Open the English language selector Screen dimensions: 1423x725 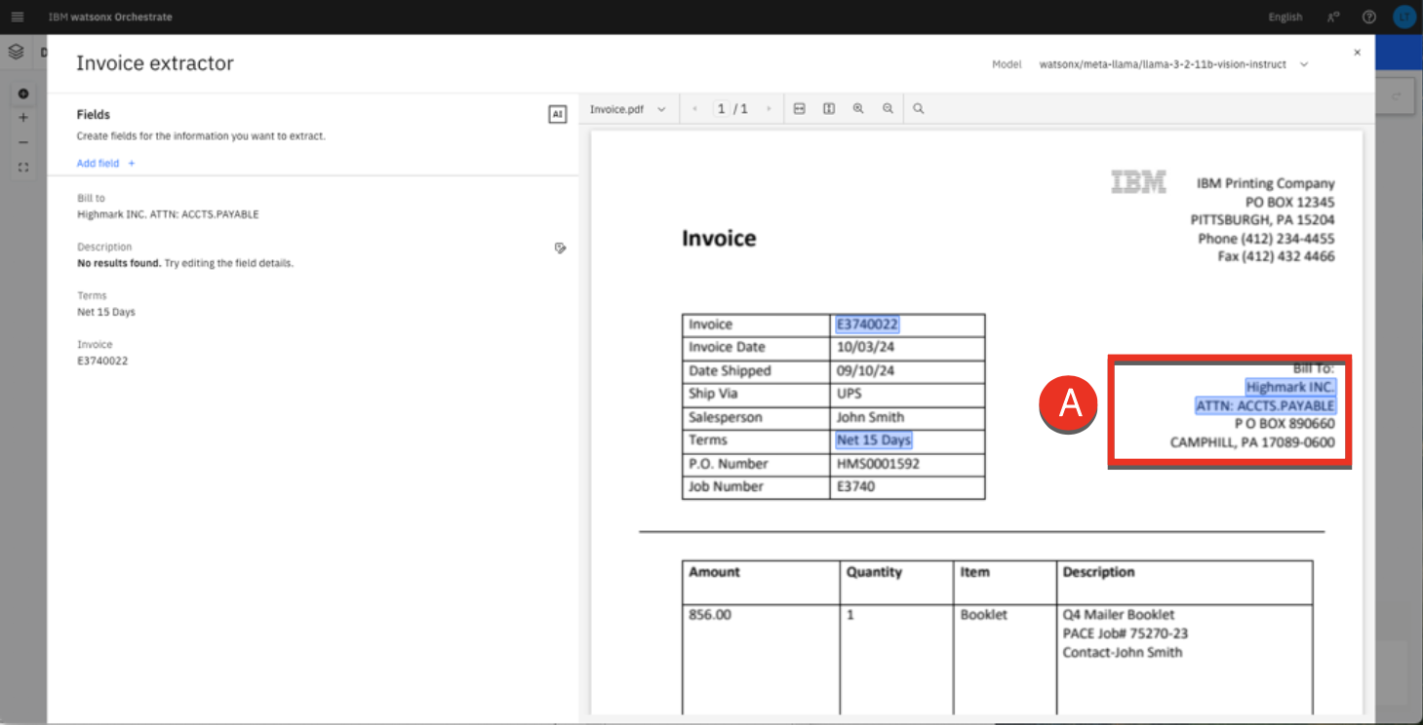[1285, 17]
